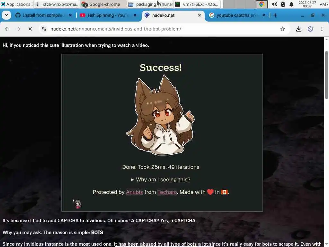Viewport: 329px width, 247px height.
Task: Click the GitHub favicon on first tab
Action: pos(18,15)
